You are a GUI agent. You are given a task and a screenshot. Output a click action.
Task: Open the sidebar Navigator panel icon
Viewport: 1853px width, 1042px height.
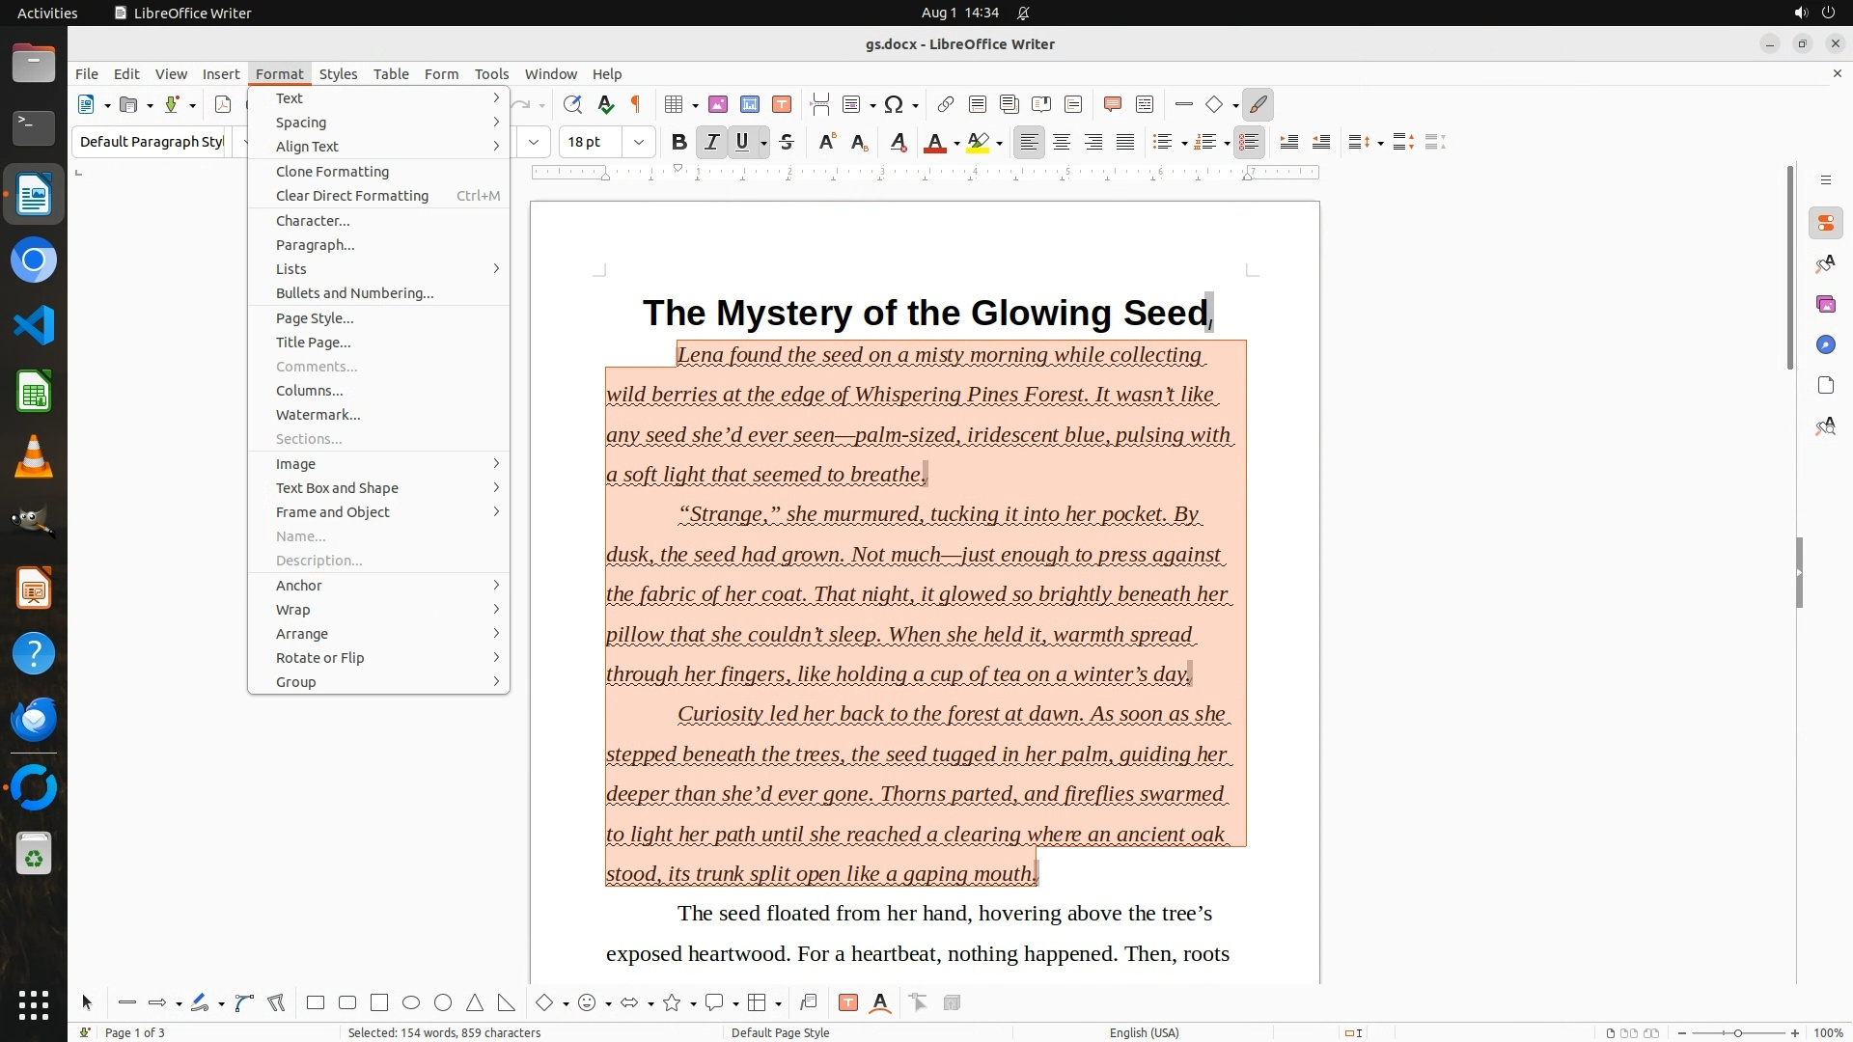coord(1825,345)
